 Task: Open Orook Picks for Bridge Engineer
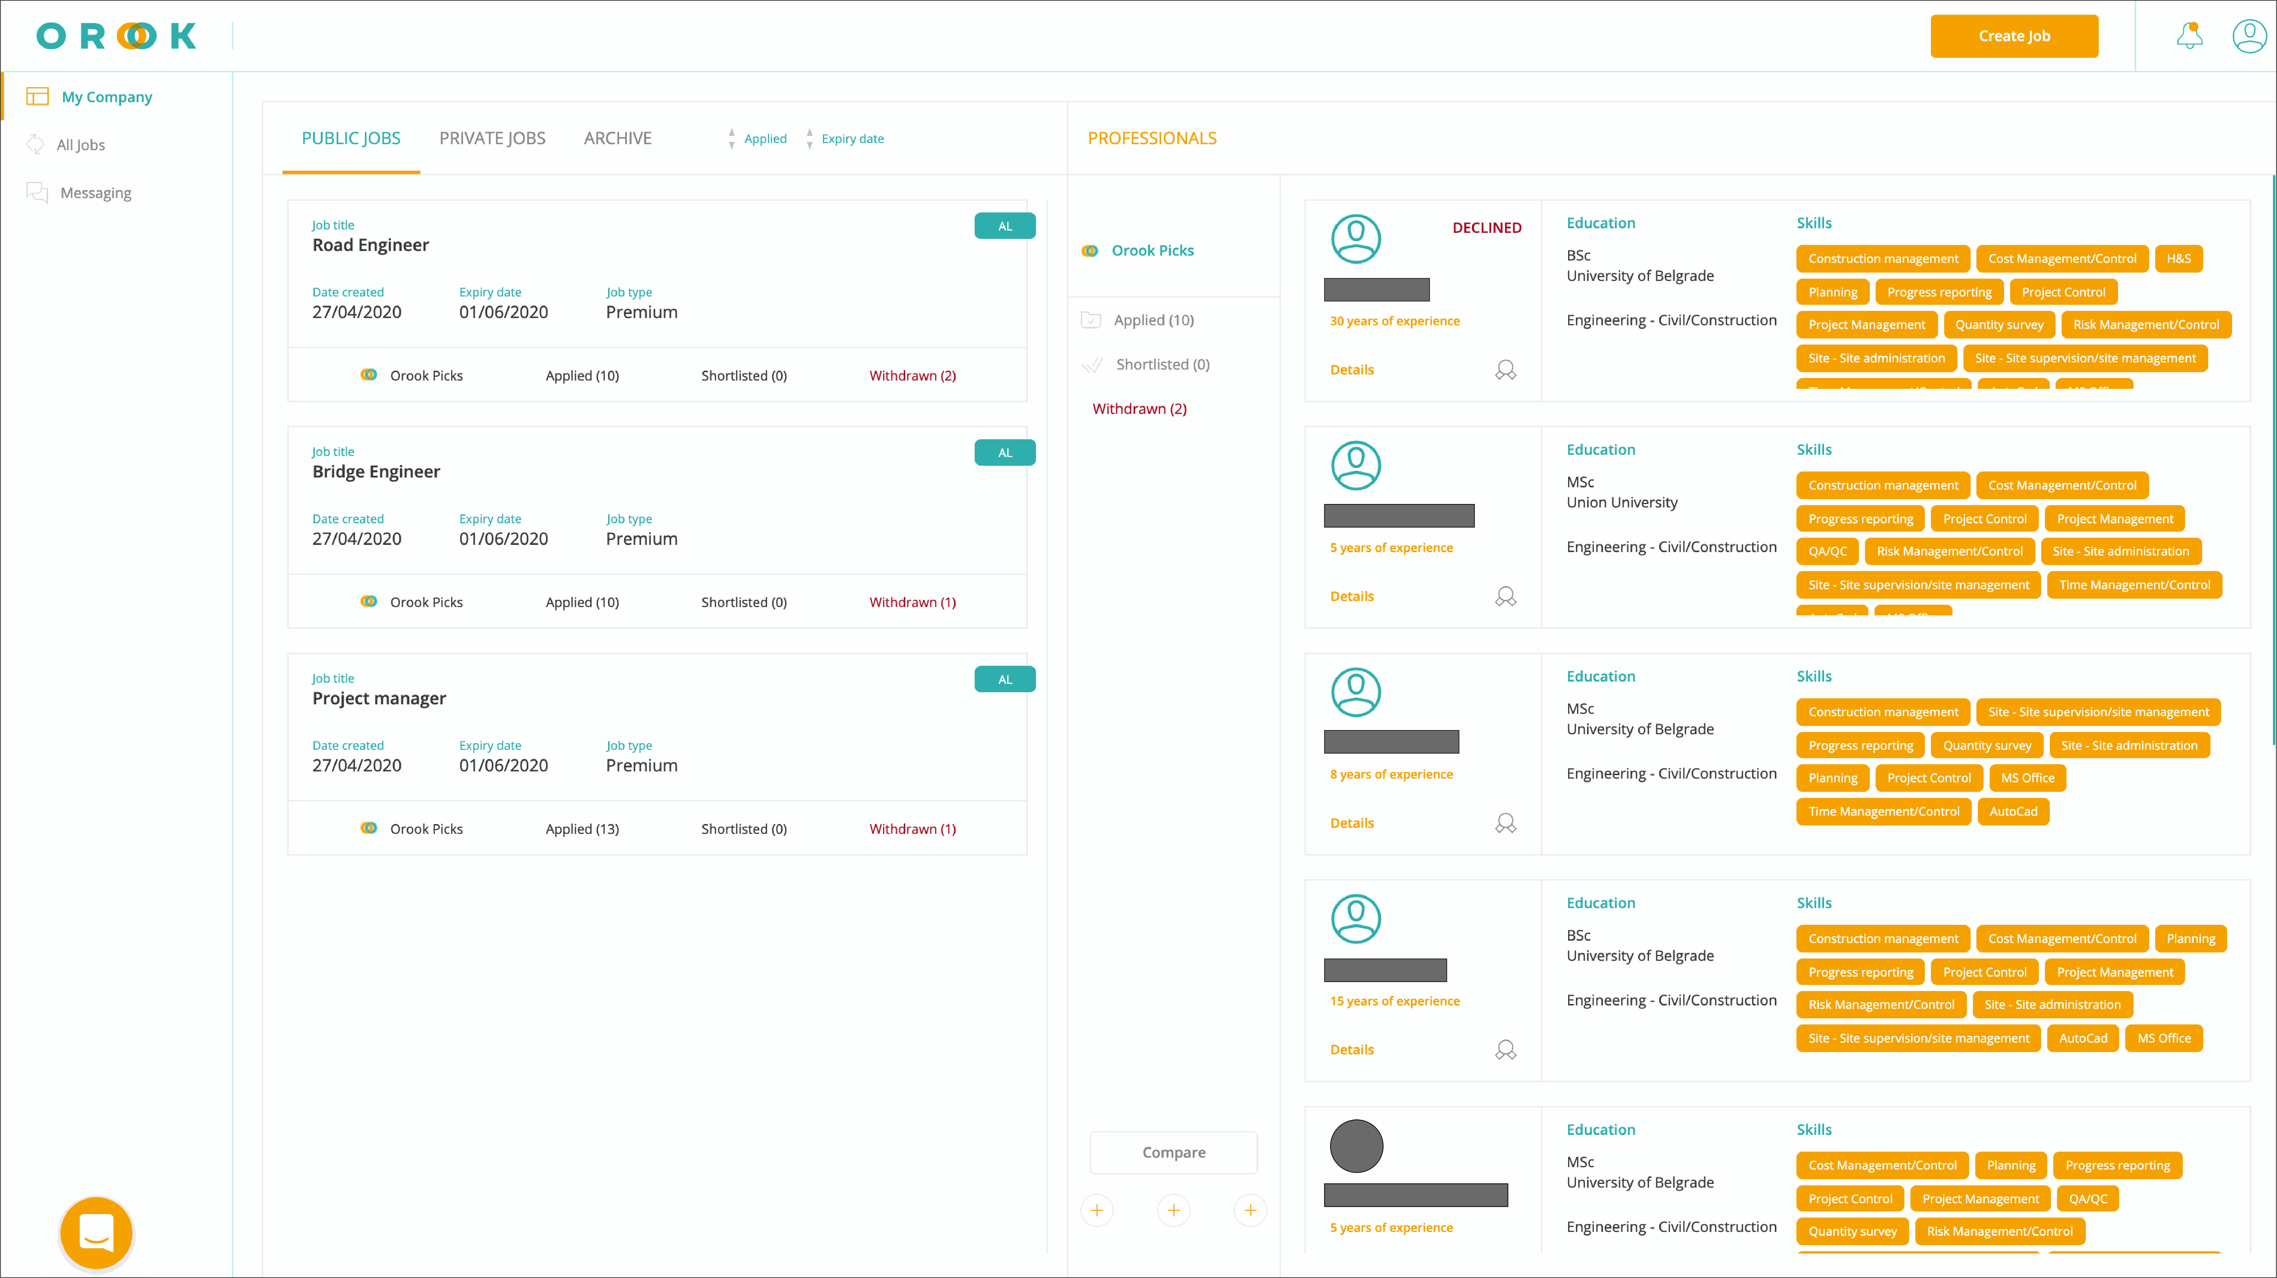tap(412, 602)
